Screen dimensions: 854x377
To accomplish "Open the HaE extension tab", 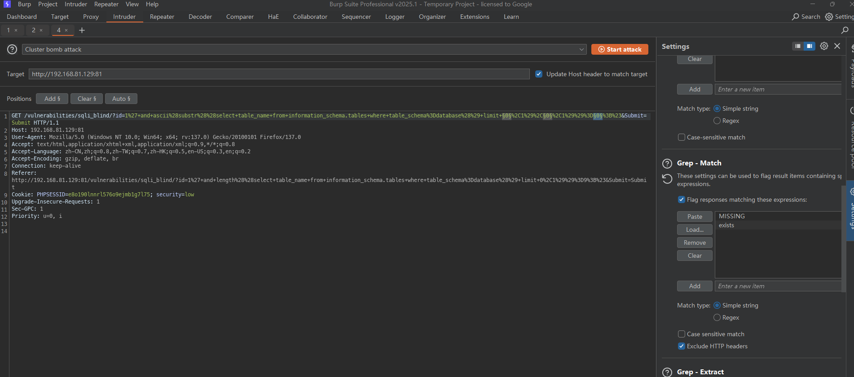I will click(x=273, y=17).
